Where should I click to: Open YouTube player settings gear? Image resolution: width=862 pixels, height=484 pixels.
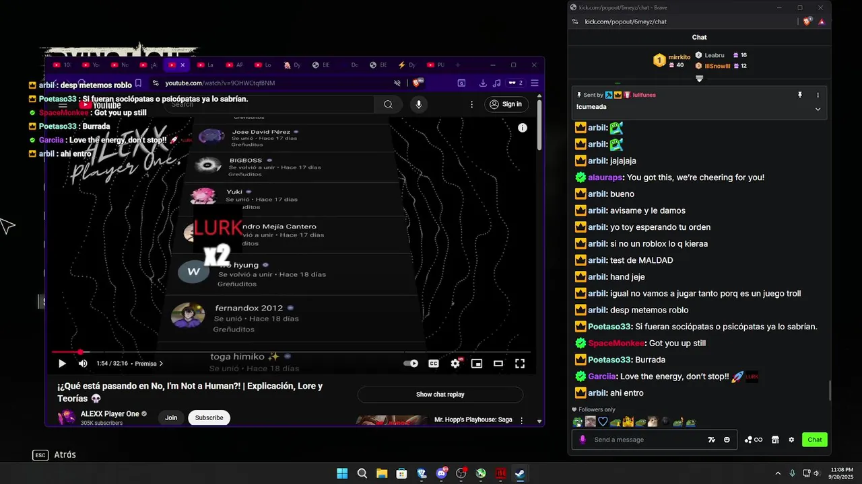pos(455,364)
